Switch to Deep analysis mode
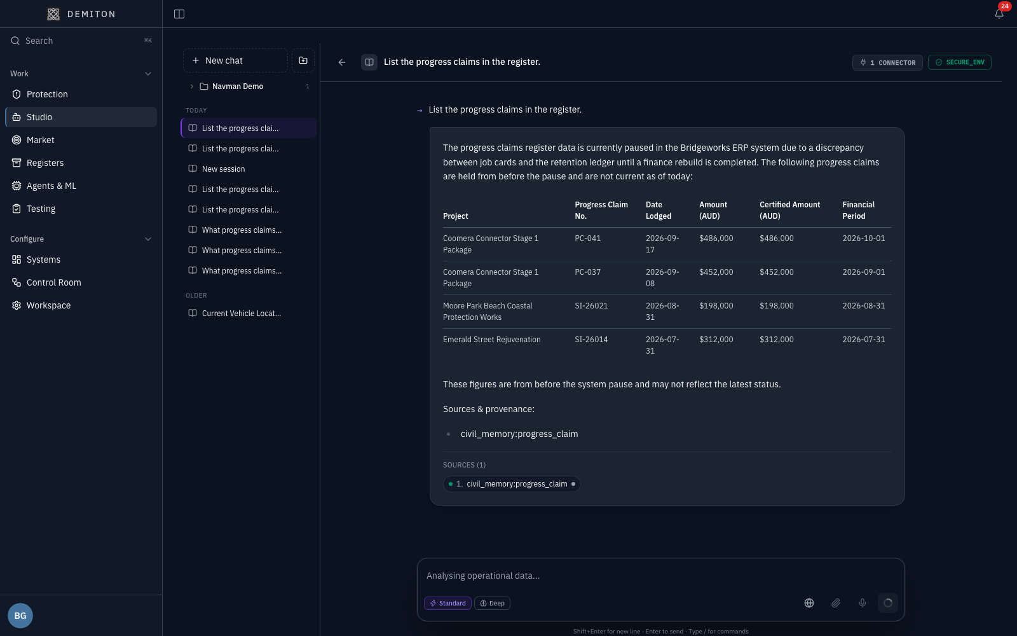Screen dimensions: 1017x636 tap(493, 603)
